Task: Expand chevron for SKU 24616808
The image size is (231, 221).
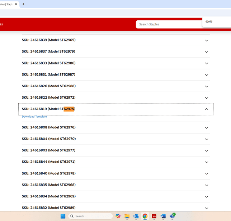Action: 207,128
